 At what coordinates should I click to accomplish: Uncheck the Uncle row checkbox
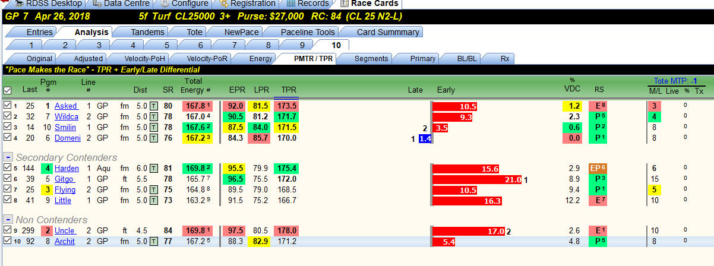[7, 230]
